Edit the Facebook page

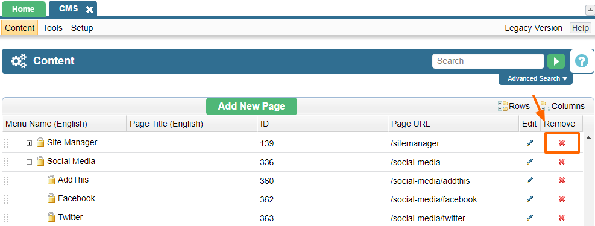tap(530, 199)
